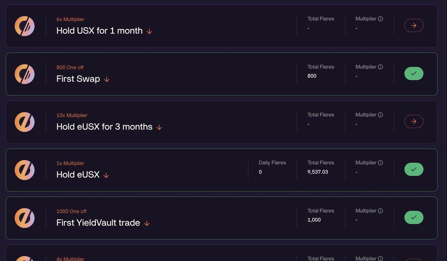This screenshot has height=261, width=447.
Task: Click the Multiplier info icon in 10x Multiplier row
Action: [x=380, y=115]
